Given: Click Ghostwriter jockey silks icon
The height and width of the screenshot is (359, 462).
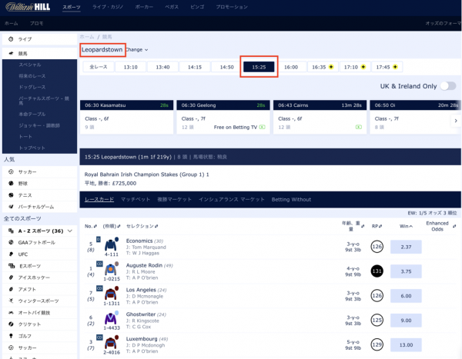Looking at the screenshot, I should coord(112,317).
